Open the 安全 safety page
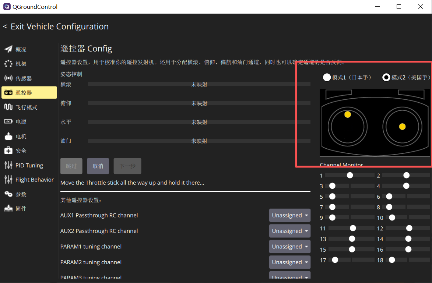Viewport: 432px width, 283px height. (29, 151)
